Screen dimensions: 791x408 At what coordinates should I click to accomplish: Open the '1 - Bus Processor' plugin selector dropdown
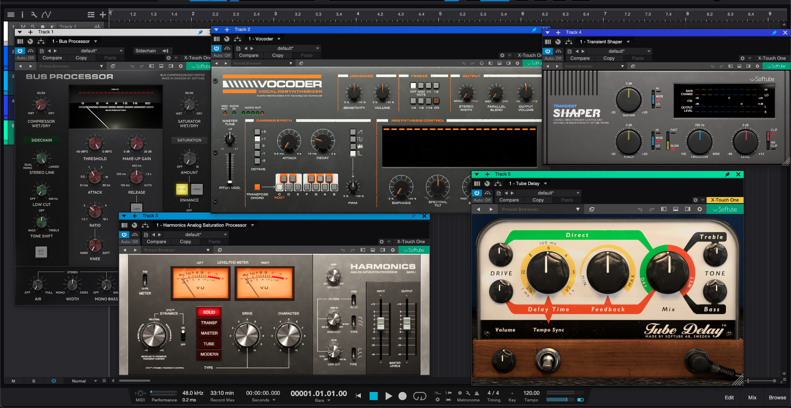click(x=75, y=41)
